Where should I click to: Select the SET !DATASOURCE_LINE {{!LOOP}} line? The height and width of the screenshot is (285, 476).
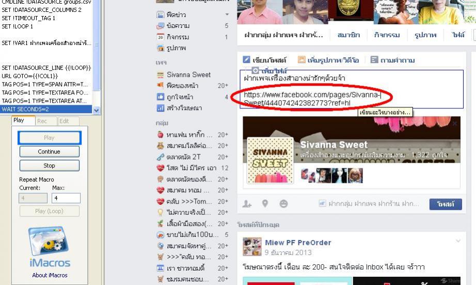click(x=46, y=68)
